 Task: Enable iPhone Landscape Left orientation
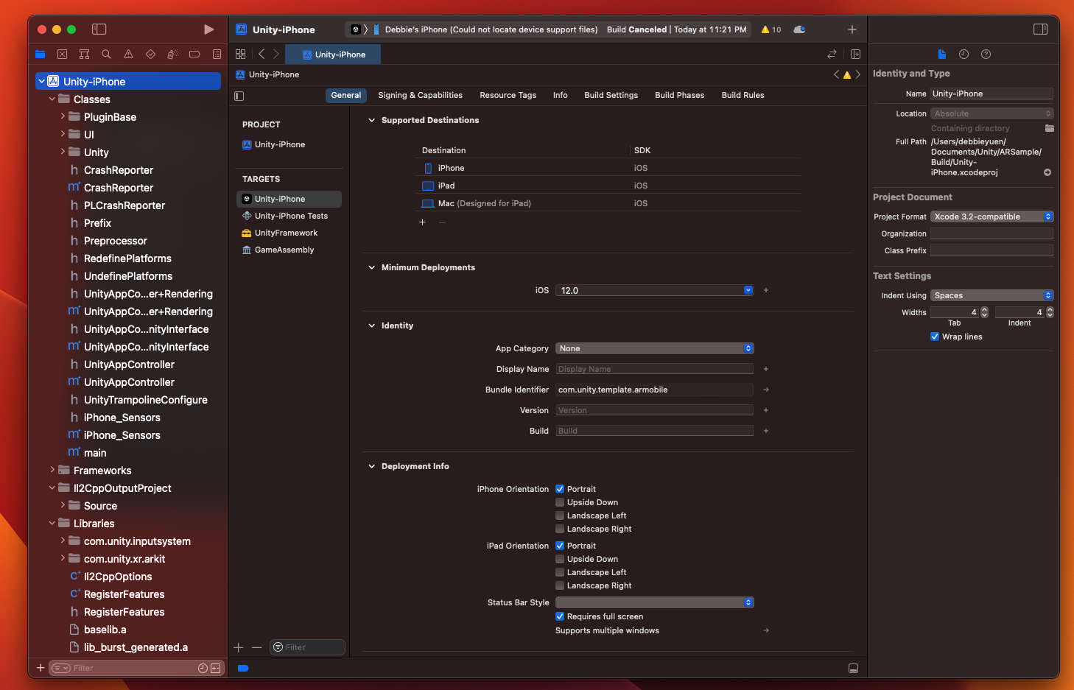(x=560, y=515)
